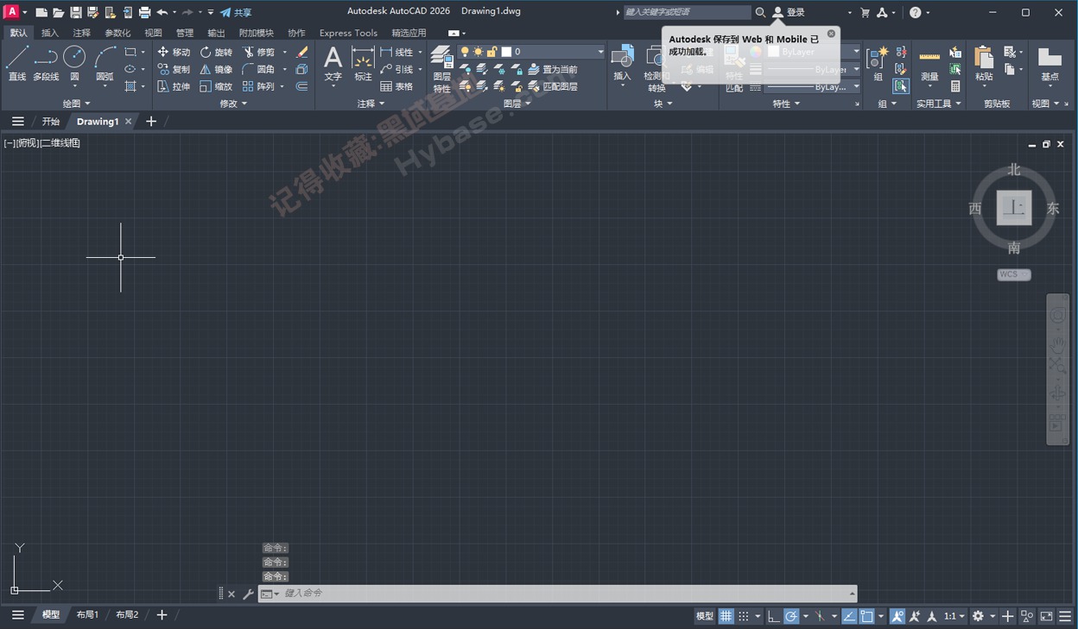1078x629 pixels.
Task: Click the Plot (print) icon in quick access toolbar
Action: pos(144,12)
